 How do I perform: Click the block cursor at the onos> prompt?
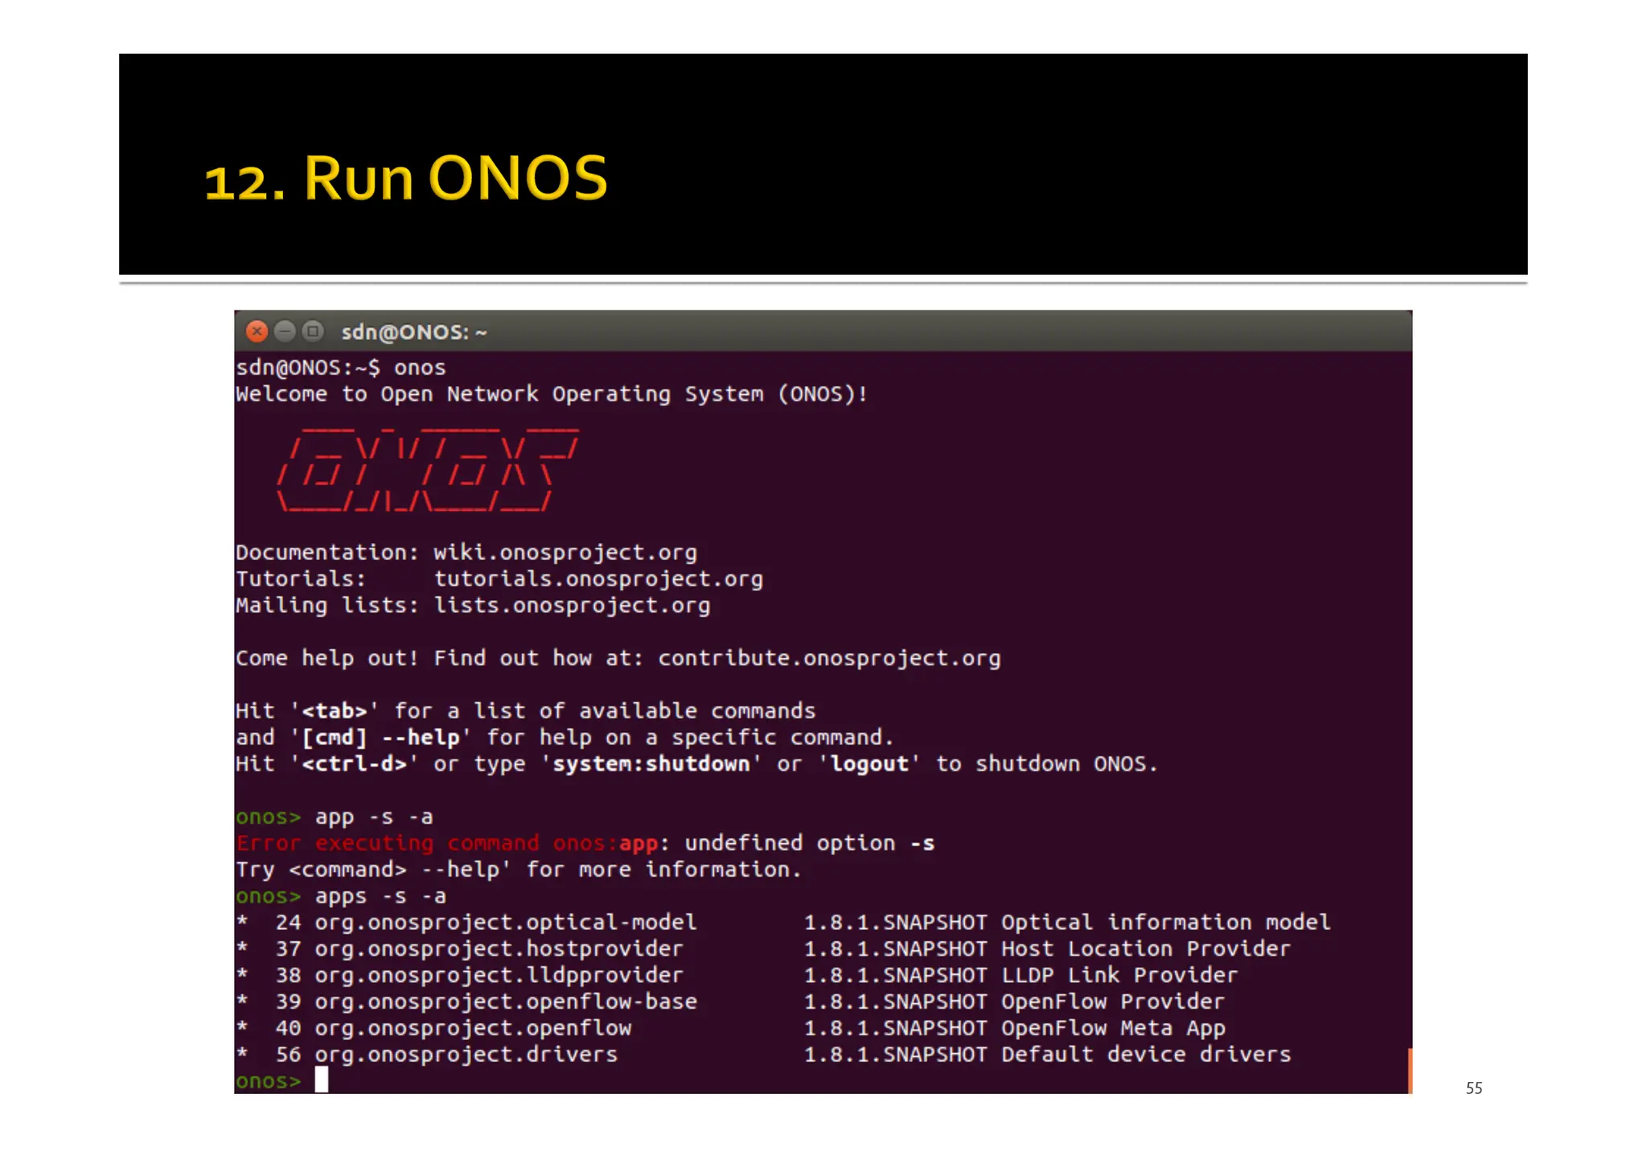(x=322, y=1080)
